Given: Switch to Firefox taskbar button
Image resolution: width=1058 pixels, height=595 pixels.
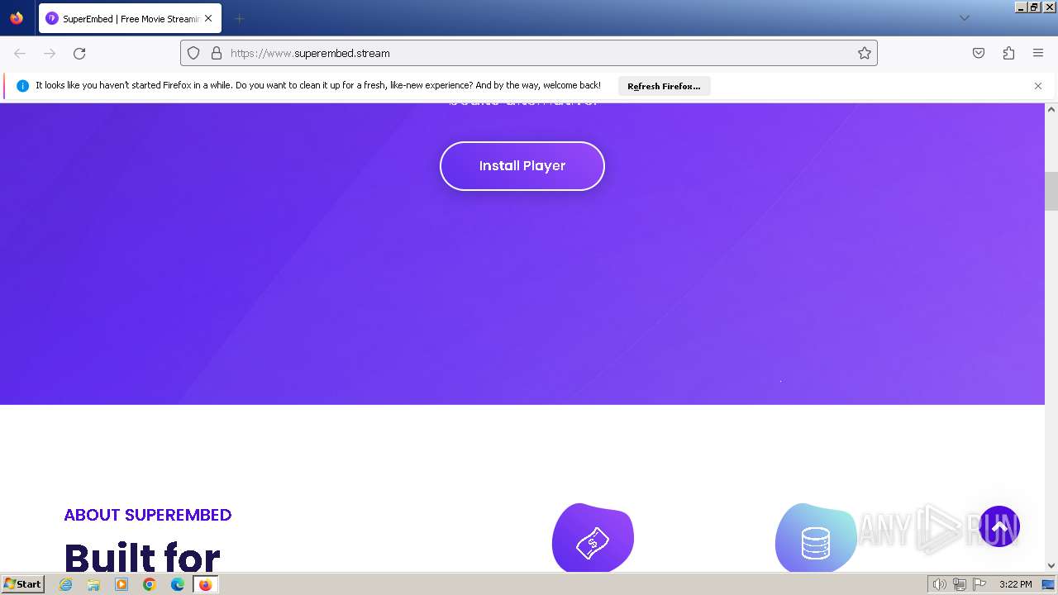Looking at the screenshot, I should tap(205, 584).
